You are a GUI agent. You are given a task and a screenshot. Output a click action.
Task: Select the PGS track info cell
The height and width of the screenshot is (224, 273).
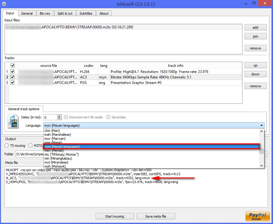[x=176, y=83]
